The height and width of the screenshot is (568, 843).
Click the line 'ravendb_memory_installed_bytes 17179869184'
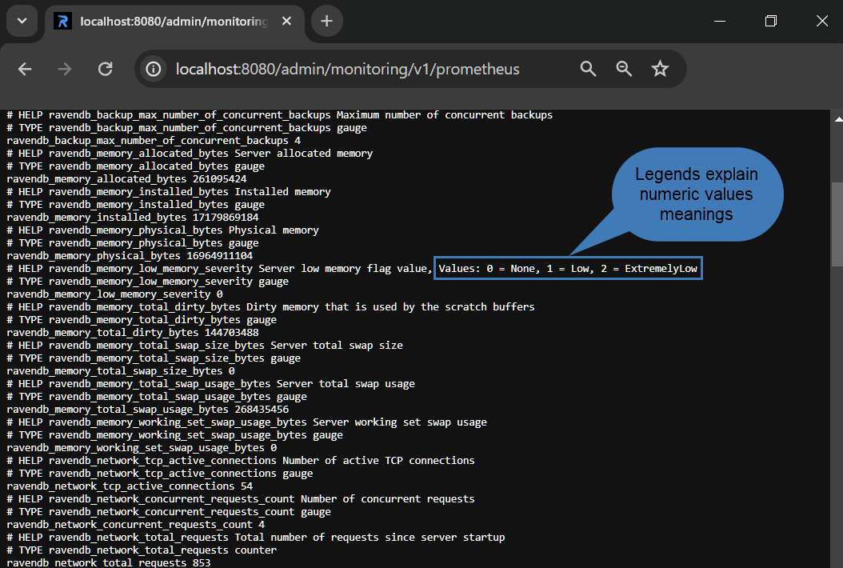pos(132,218)
